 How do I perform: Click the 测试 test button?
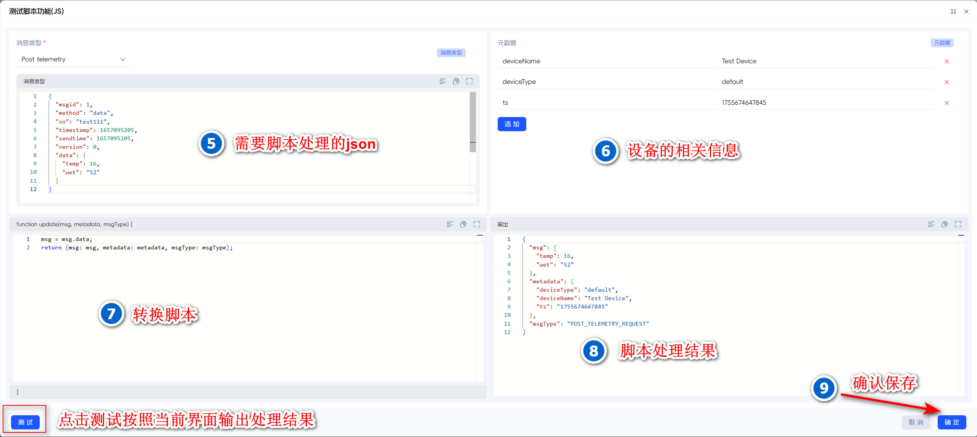[25, 422]
